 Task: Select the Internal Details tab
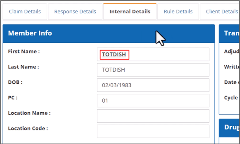(130, 11)
